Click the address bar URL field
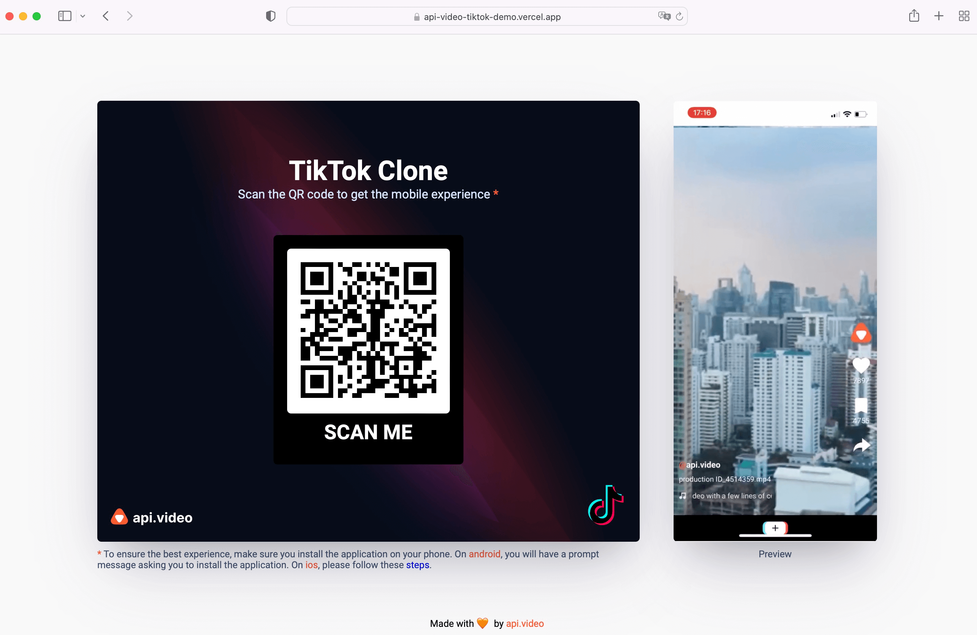The height and width of the screenshot is (635, 977). pyautogui.click(x=488, y=16)
